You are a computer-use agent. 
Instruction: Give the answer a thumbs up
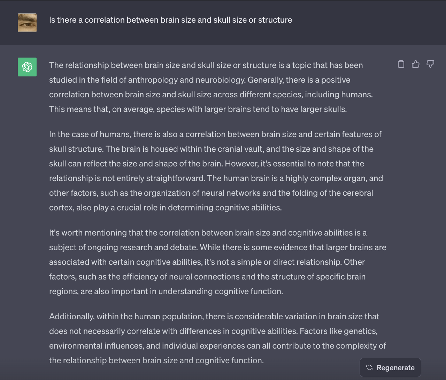pos(416,64)
